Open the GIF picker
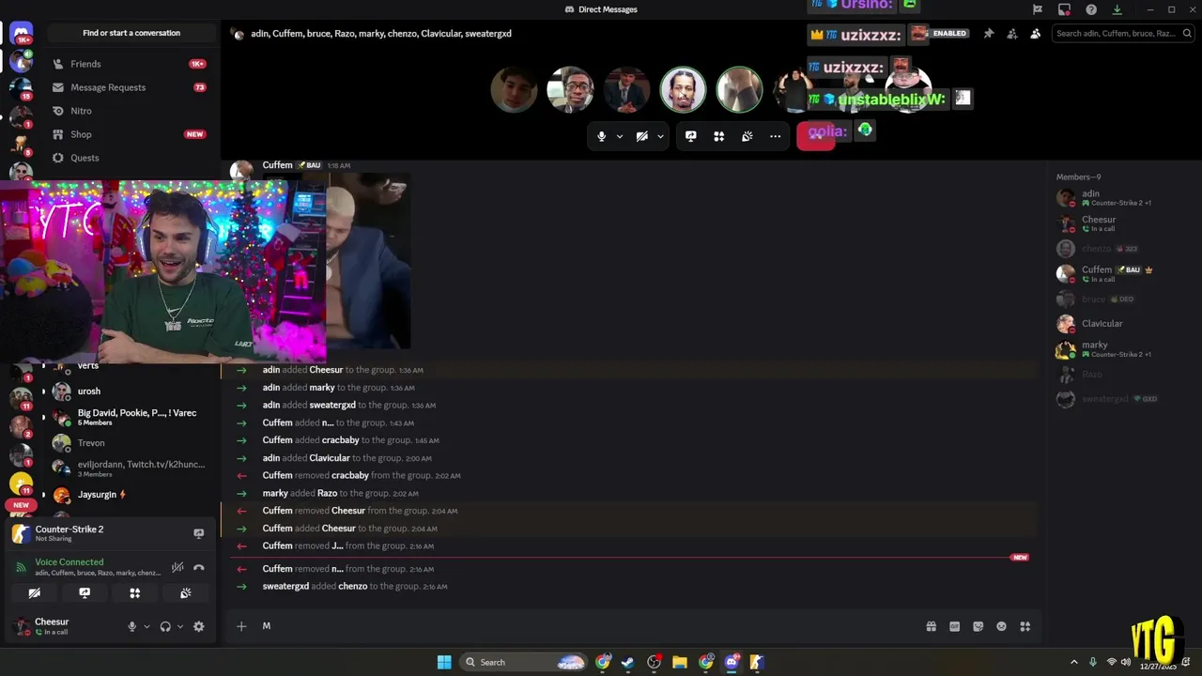Image resolution: width=1202 pixels, height=676 pixels. (x=955, y=626)
